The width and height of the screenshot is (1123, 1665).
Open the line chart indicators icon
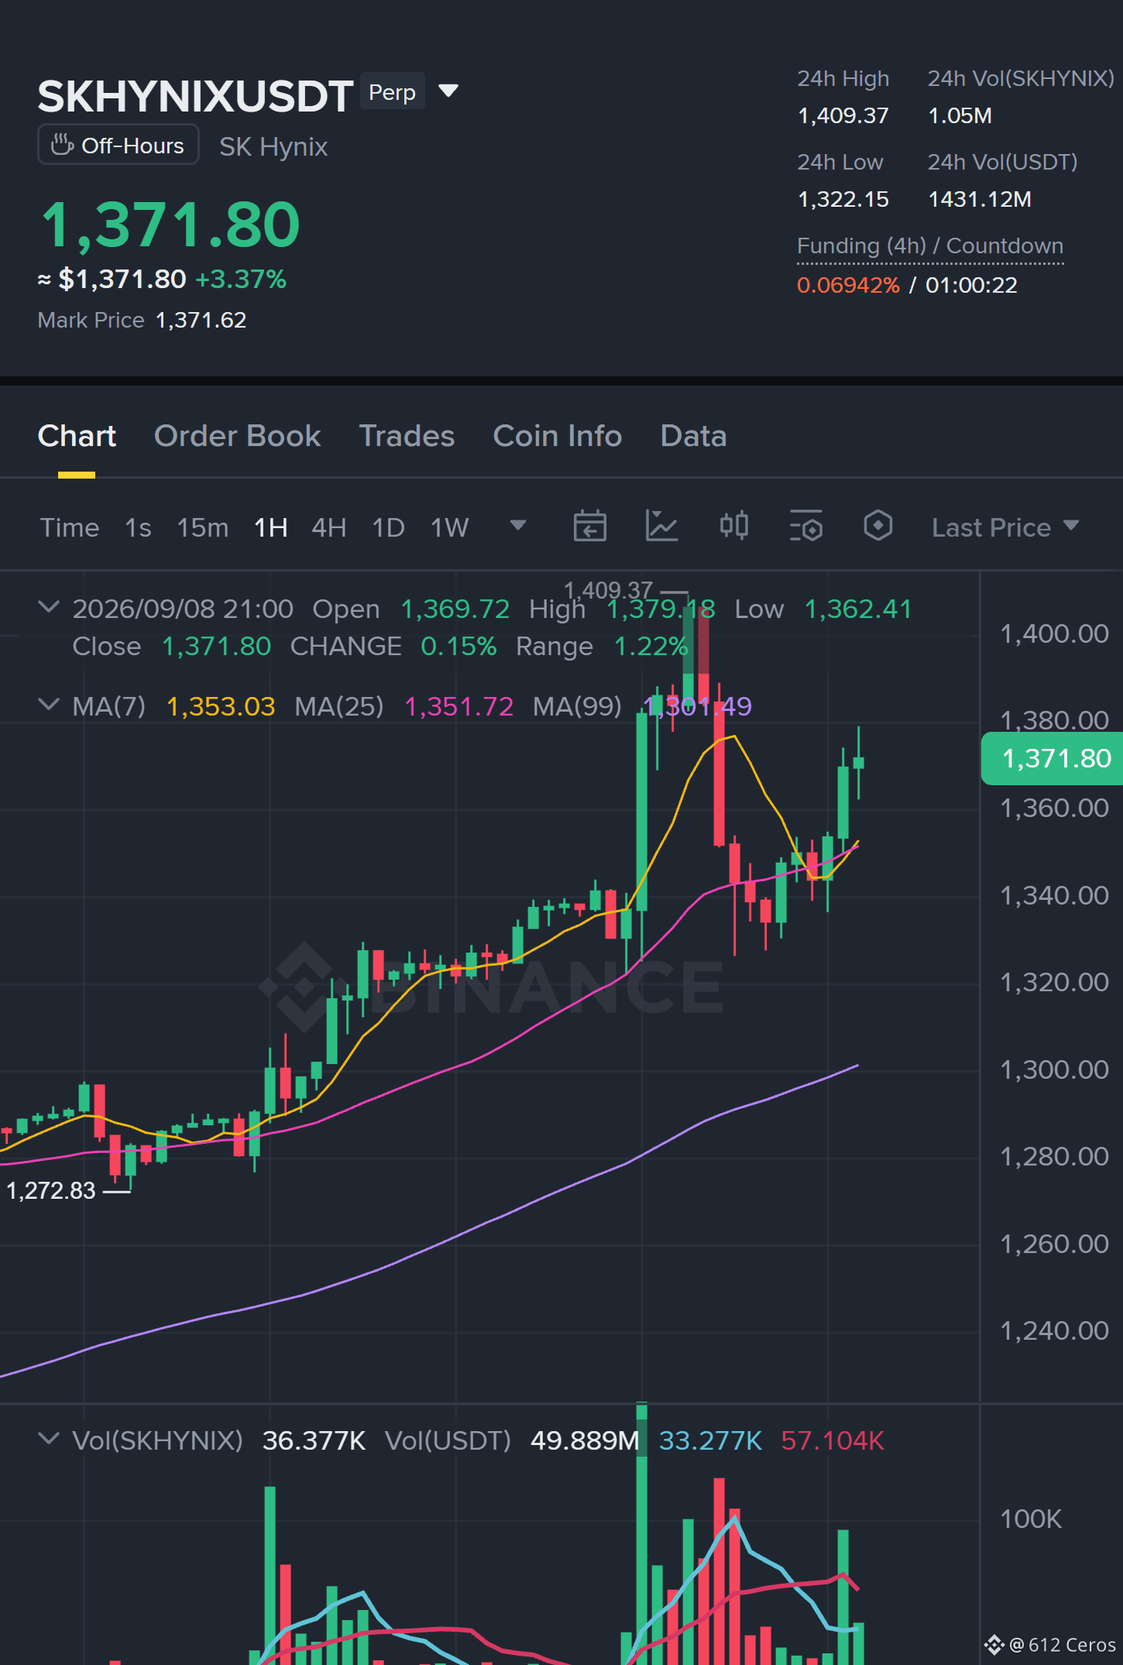pyautogui.click(x=661, y=527)
